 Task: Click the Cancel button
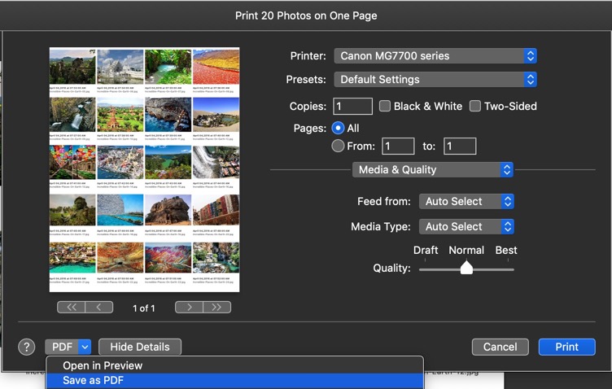coord(500,347)
